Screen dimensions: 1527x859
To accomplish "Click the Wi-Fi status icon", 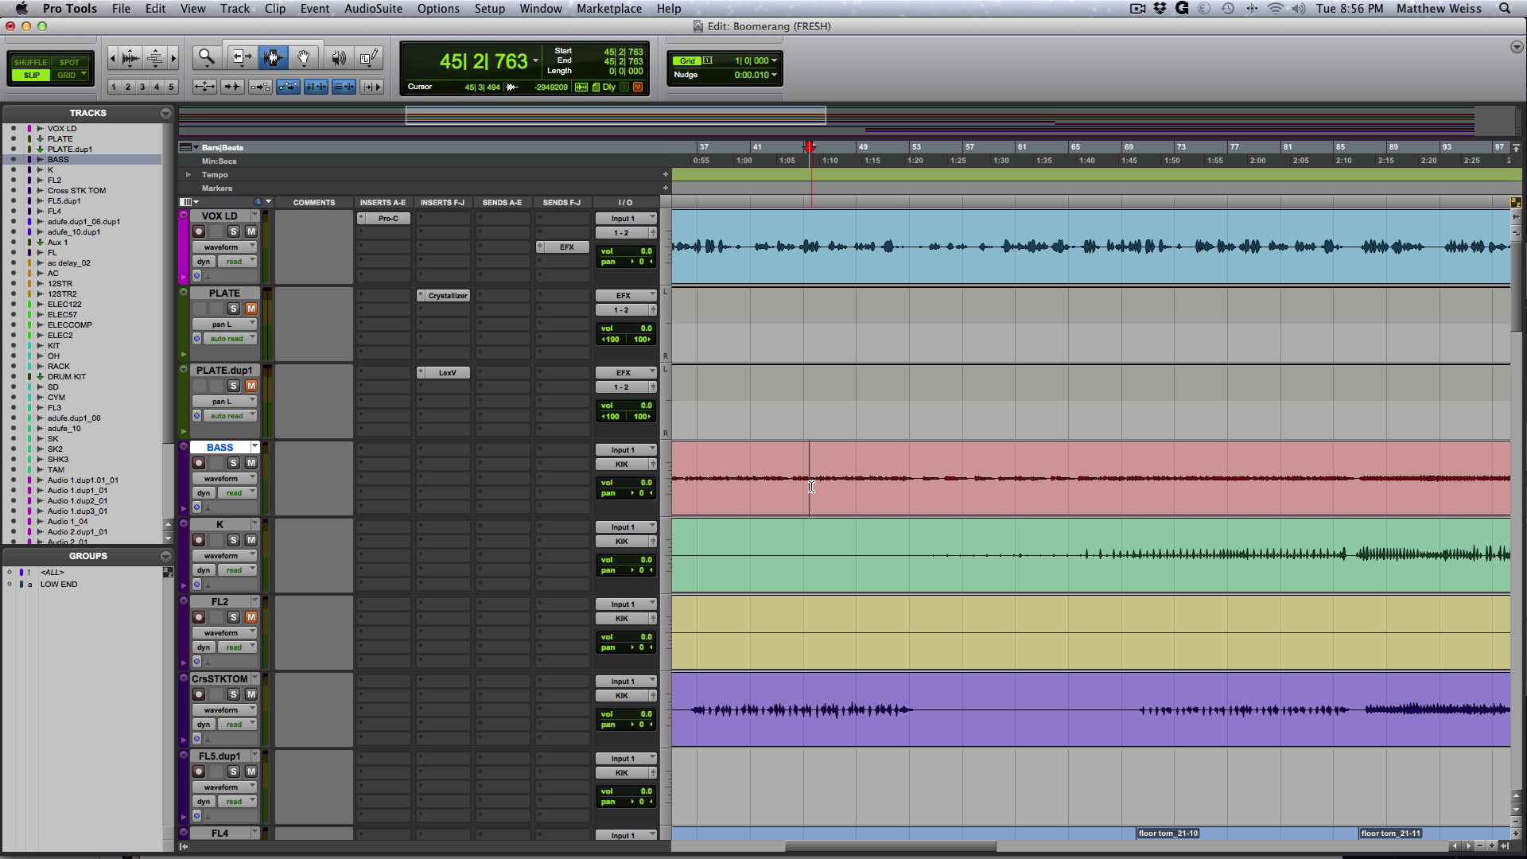I will pos(1275,8).
